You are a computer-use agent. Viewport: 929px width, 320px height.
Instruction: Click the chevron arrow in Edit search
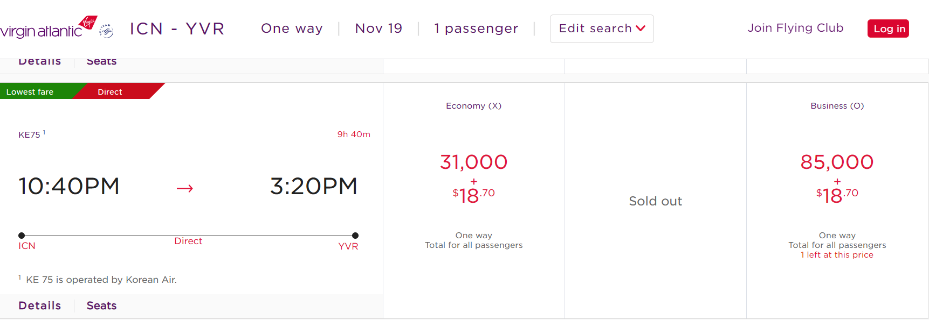pyautogui.click(x=641, y=29)
